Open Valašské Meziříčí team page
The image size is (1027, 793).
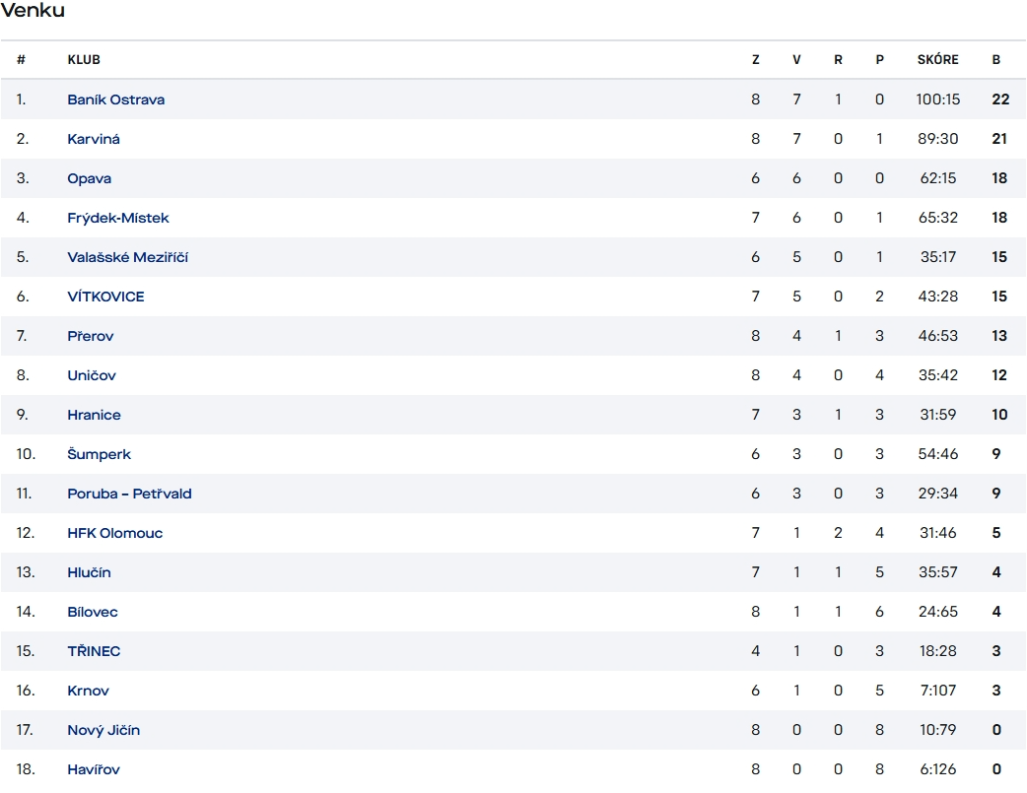coord(128,257)
